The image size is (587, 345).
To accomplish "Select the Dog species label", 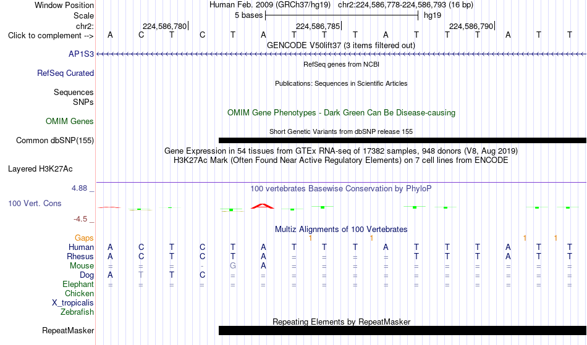I will [87, 275].
